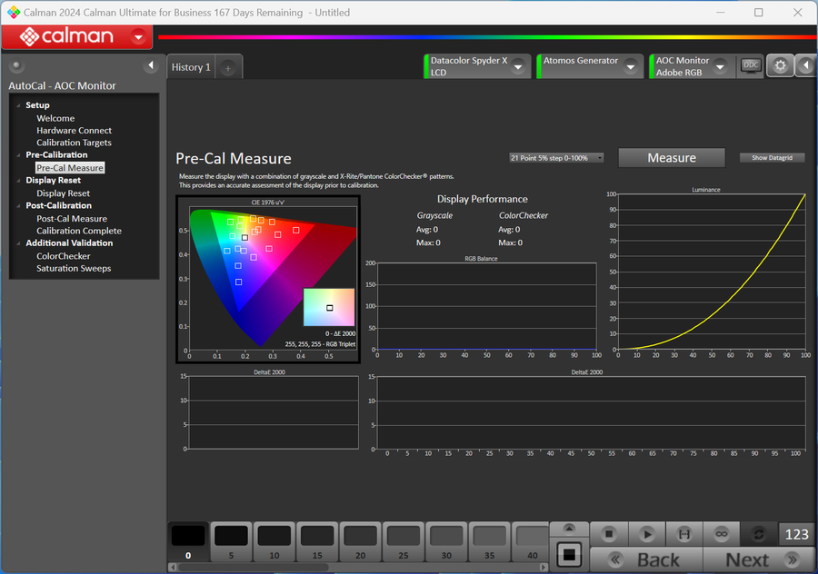Select the 40% grayscale patch
Screen dimensions: 818x574
(531, 541)
